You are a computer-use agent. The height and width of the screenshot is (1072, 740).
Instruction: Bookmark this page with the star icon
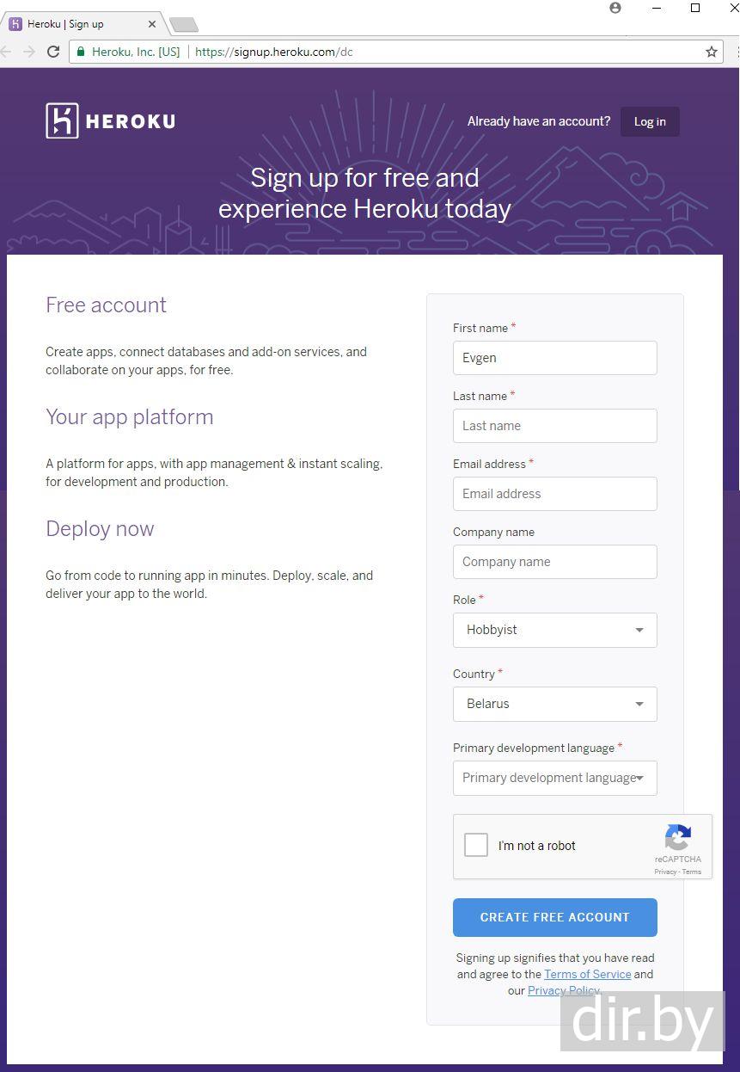click(712, 52)
